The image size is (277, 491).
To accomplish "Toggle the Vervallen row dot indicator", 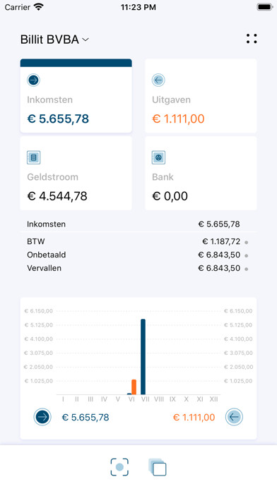I will pos(247,269).
